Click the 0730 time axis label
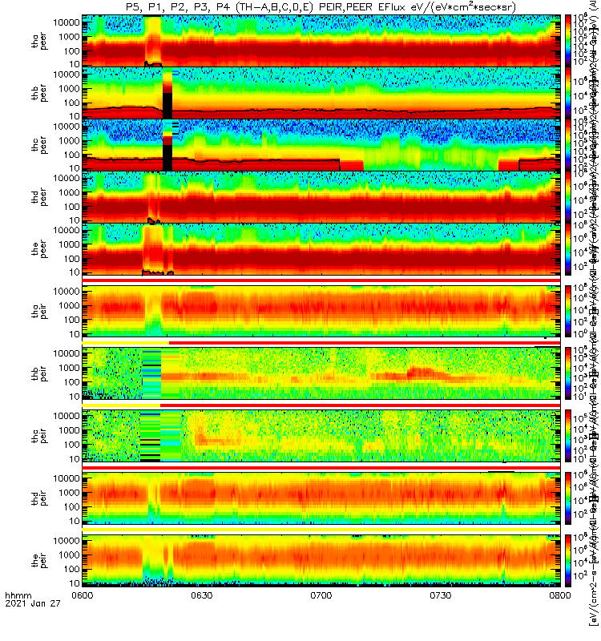601x641 pixels. pyautogui.click(x=440, y=595)
